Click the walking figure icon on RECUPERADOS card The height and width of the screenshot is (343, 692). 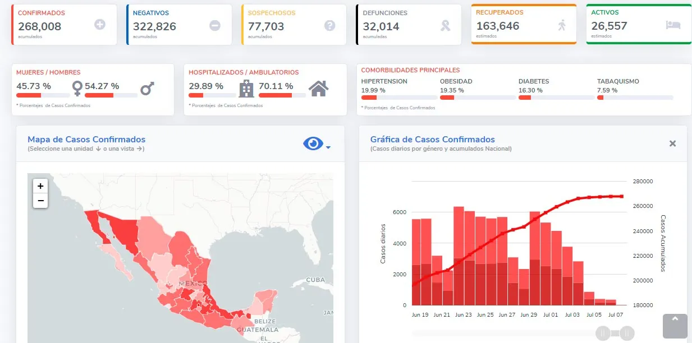(561, 24)
